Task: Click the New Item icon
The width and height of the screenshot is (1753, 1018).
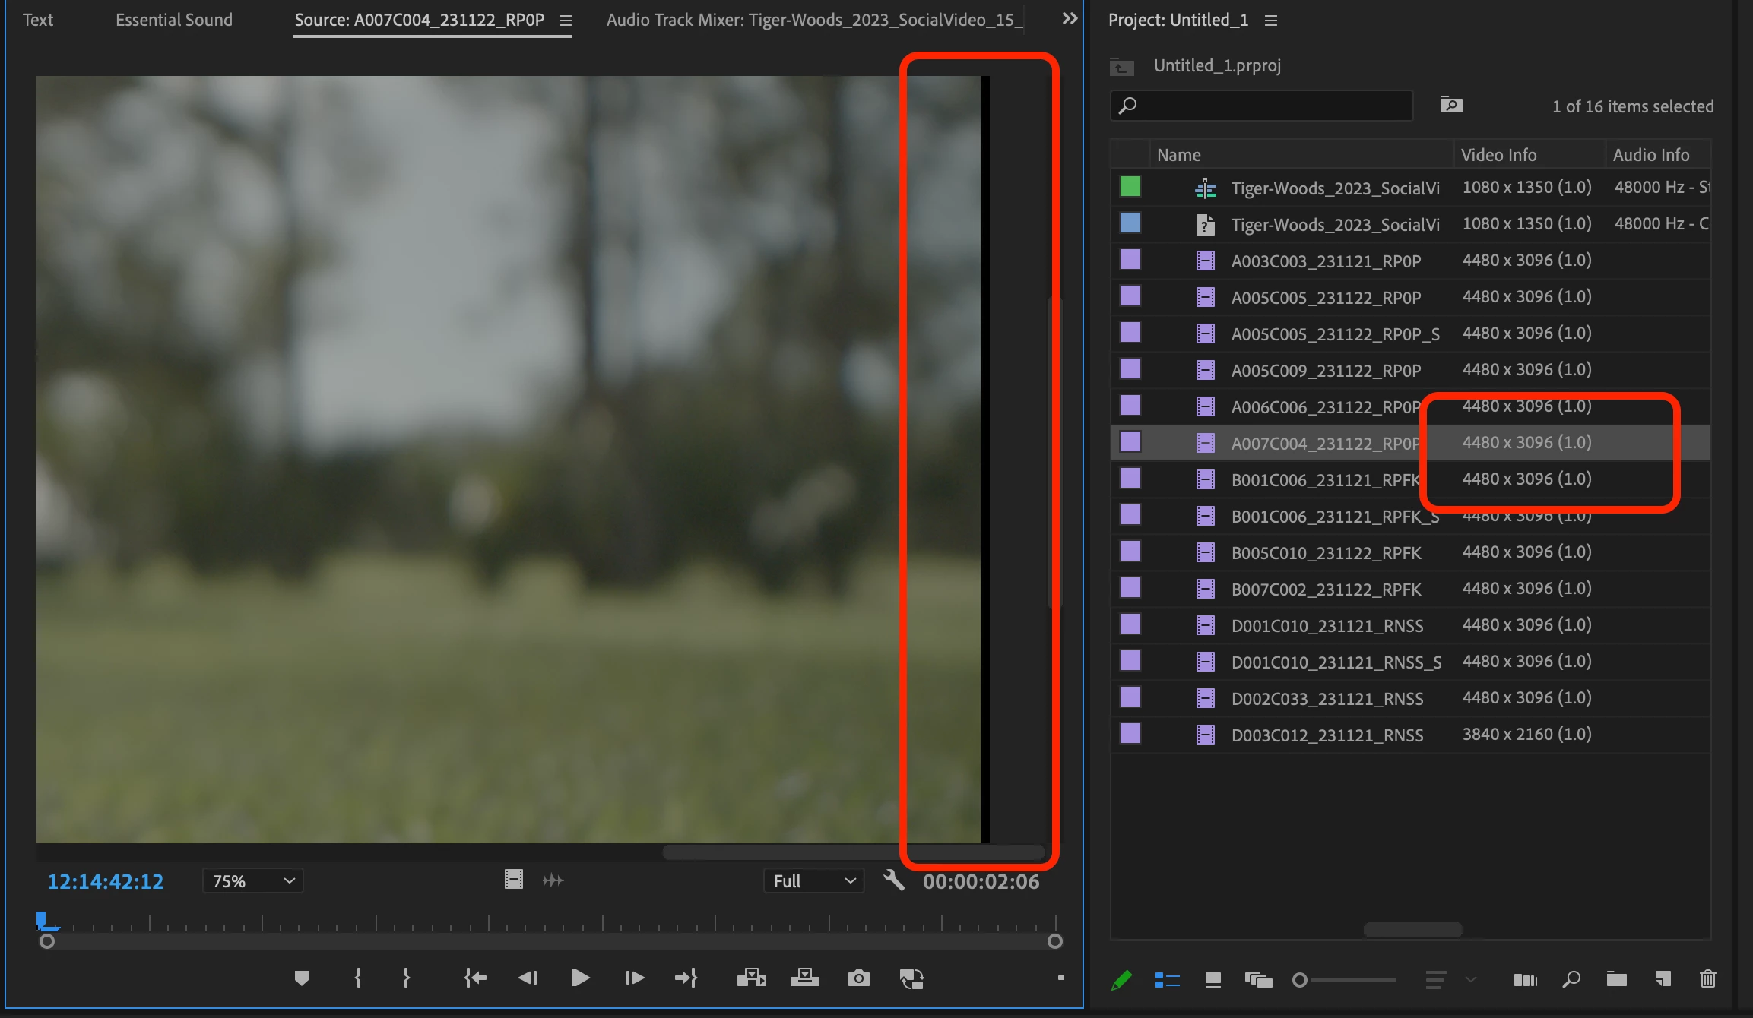Action: tap(1663, 979)
